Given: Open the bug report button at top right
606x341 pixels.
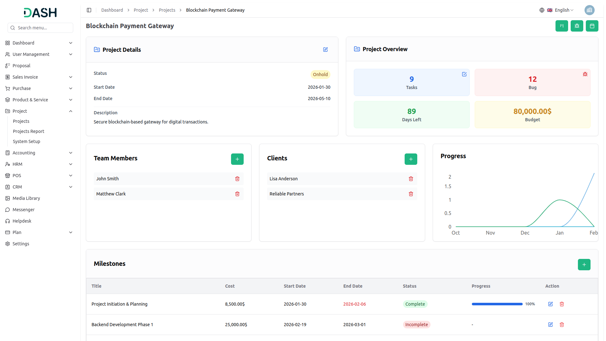Looking at the screenshot, I should pos(577,26).
